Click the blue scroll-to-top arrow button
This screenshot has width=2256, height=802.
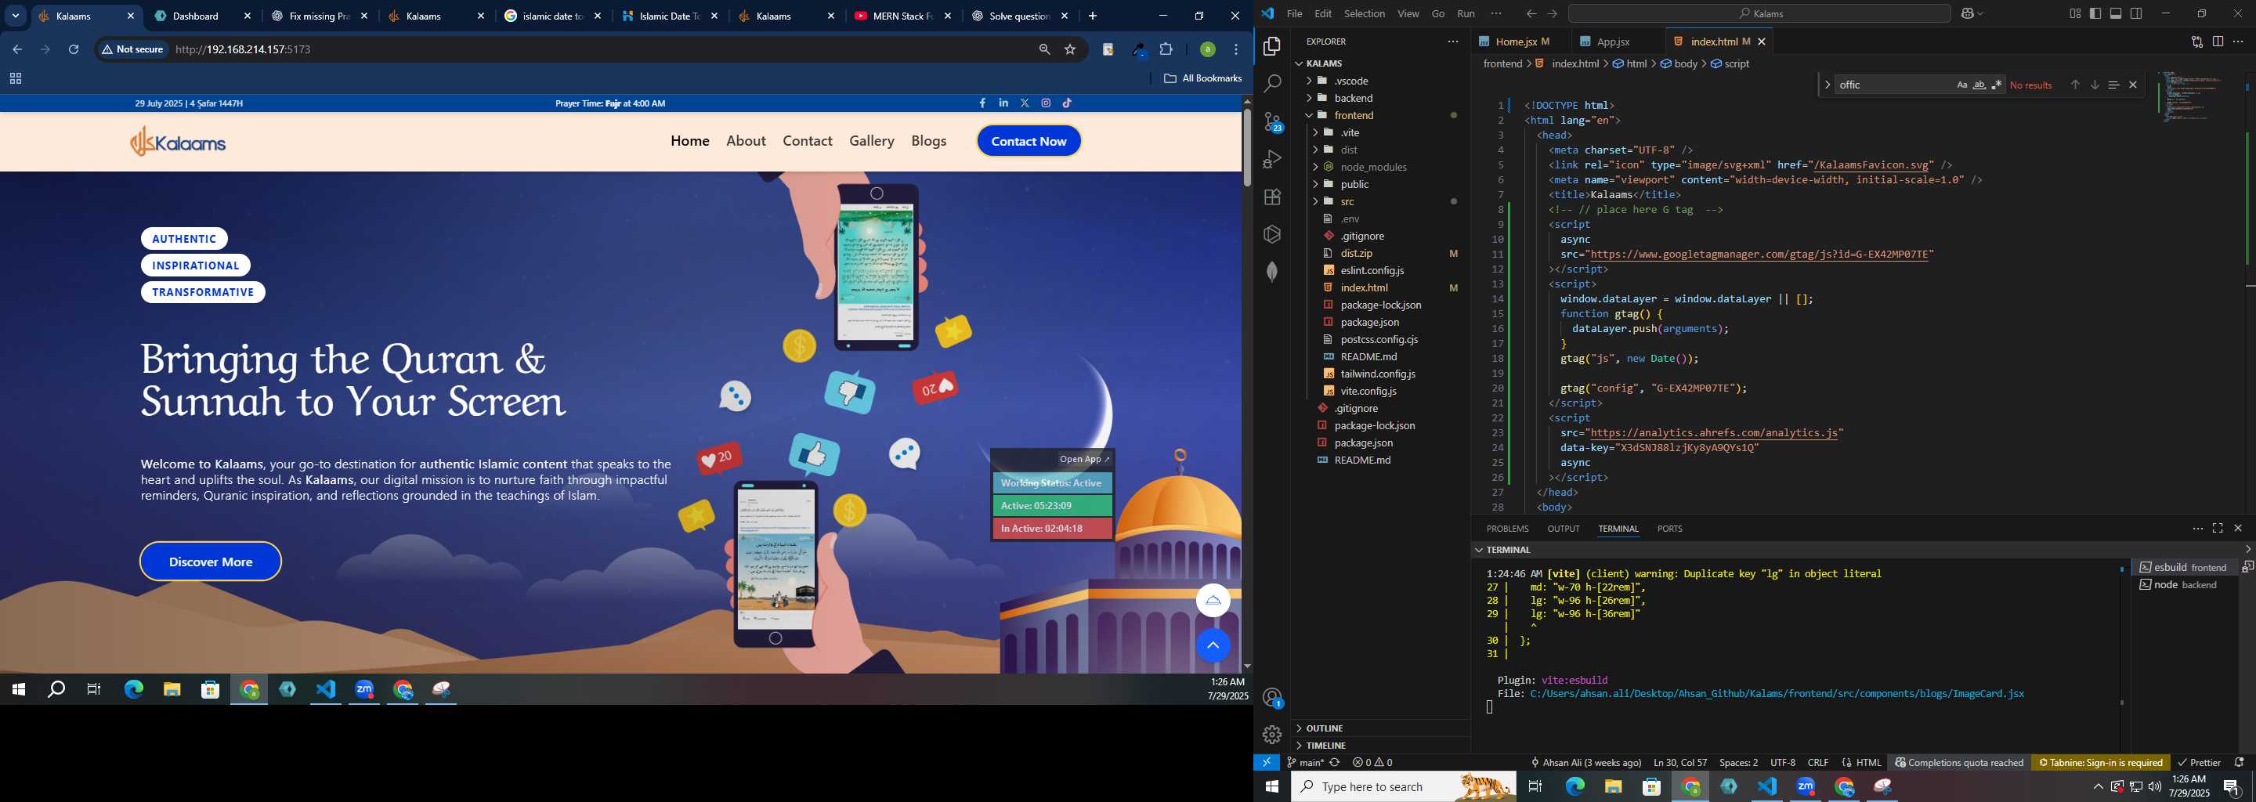click(1213, 645)
